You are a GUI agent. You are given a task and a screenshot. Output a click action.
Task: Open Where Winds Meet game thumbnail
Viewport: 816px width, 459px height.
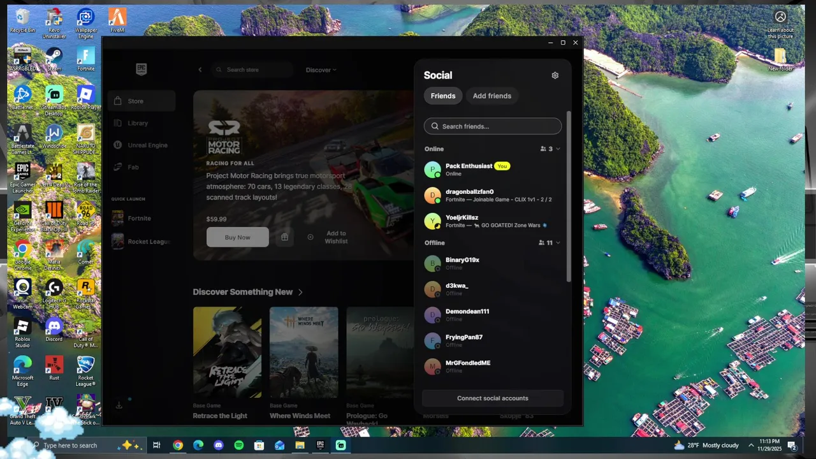[x=304, y=353]
